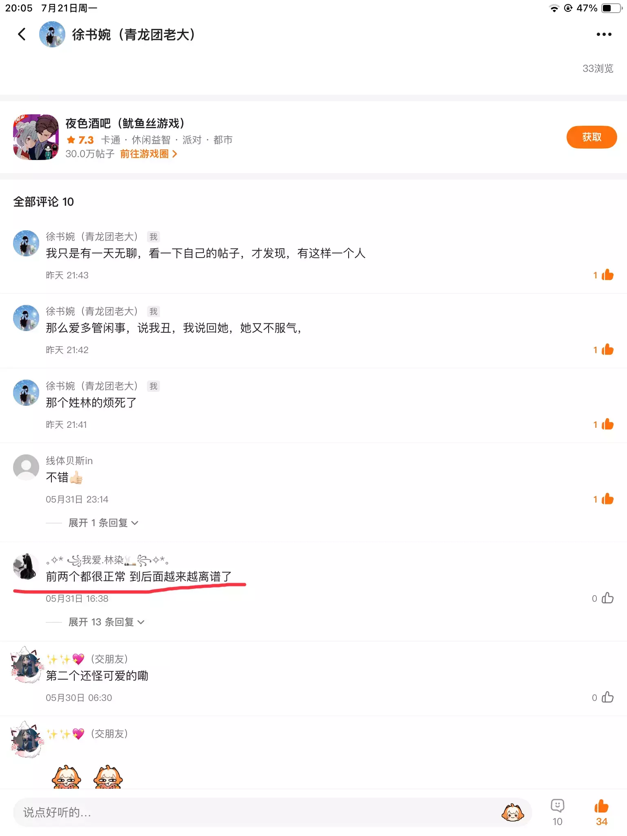Open 夜色酒吧 game app icon
Image resolution: width=627 pixels, height=836 pixels.
(36, 137)
